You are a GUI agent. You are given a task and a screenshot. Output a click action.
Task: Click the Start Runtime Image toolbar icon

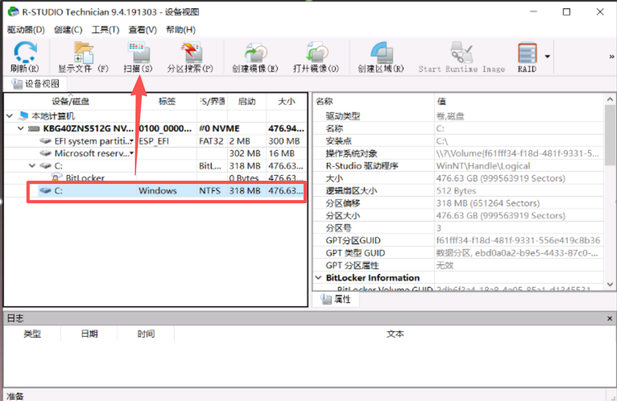pos(462,57)
